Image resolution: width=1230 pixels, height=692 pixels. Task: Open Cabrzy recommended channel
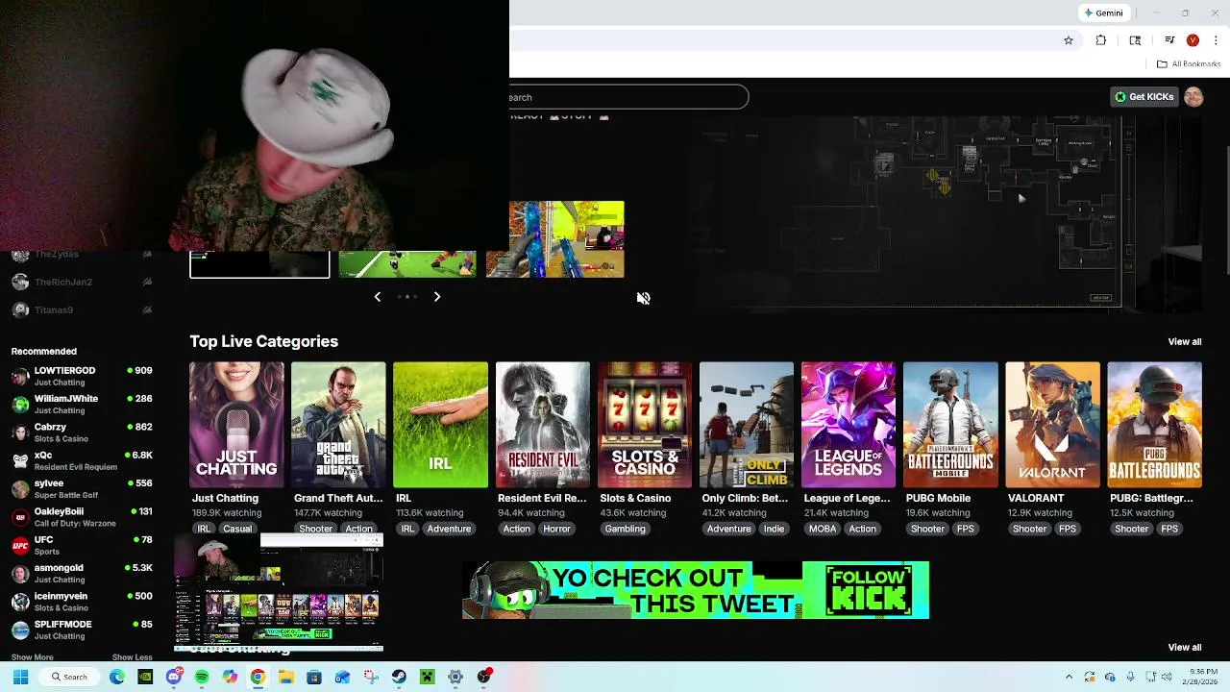(x=82, y=432)
